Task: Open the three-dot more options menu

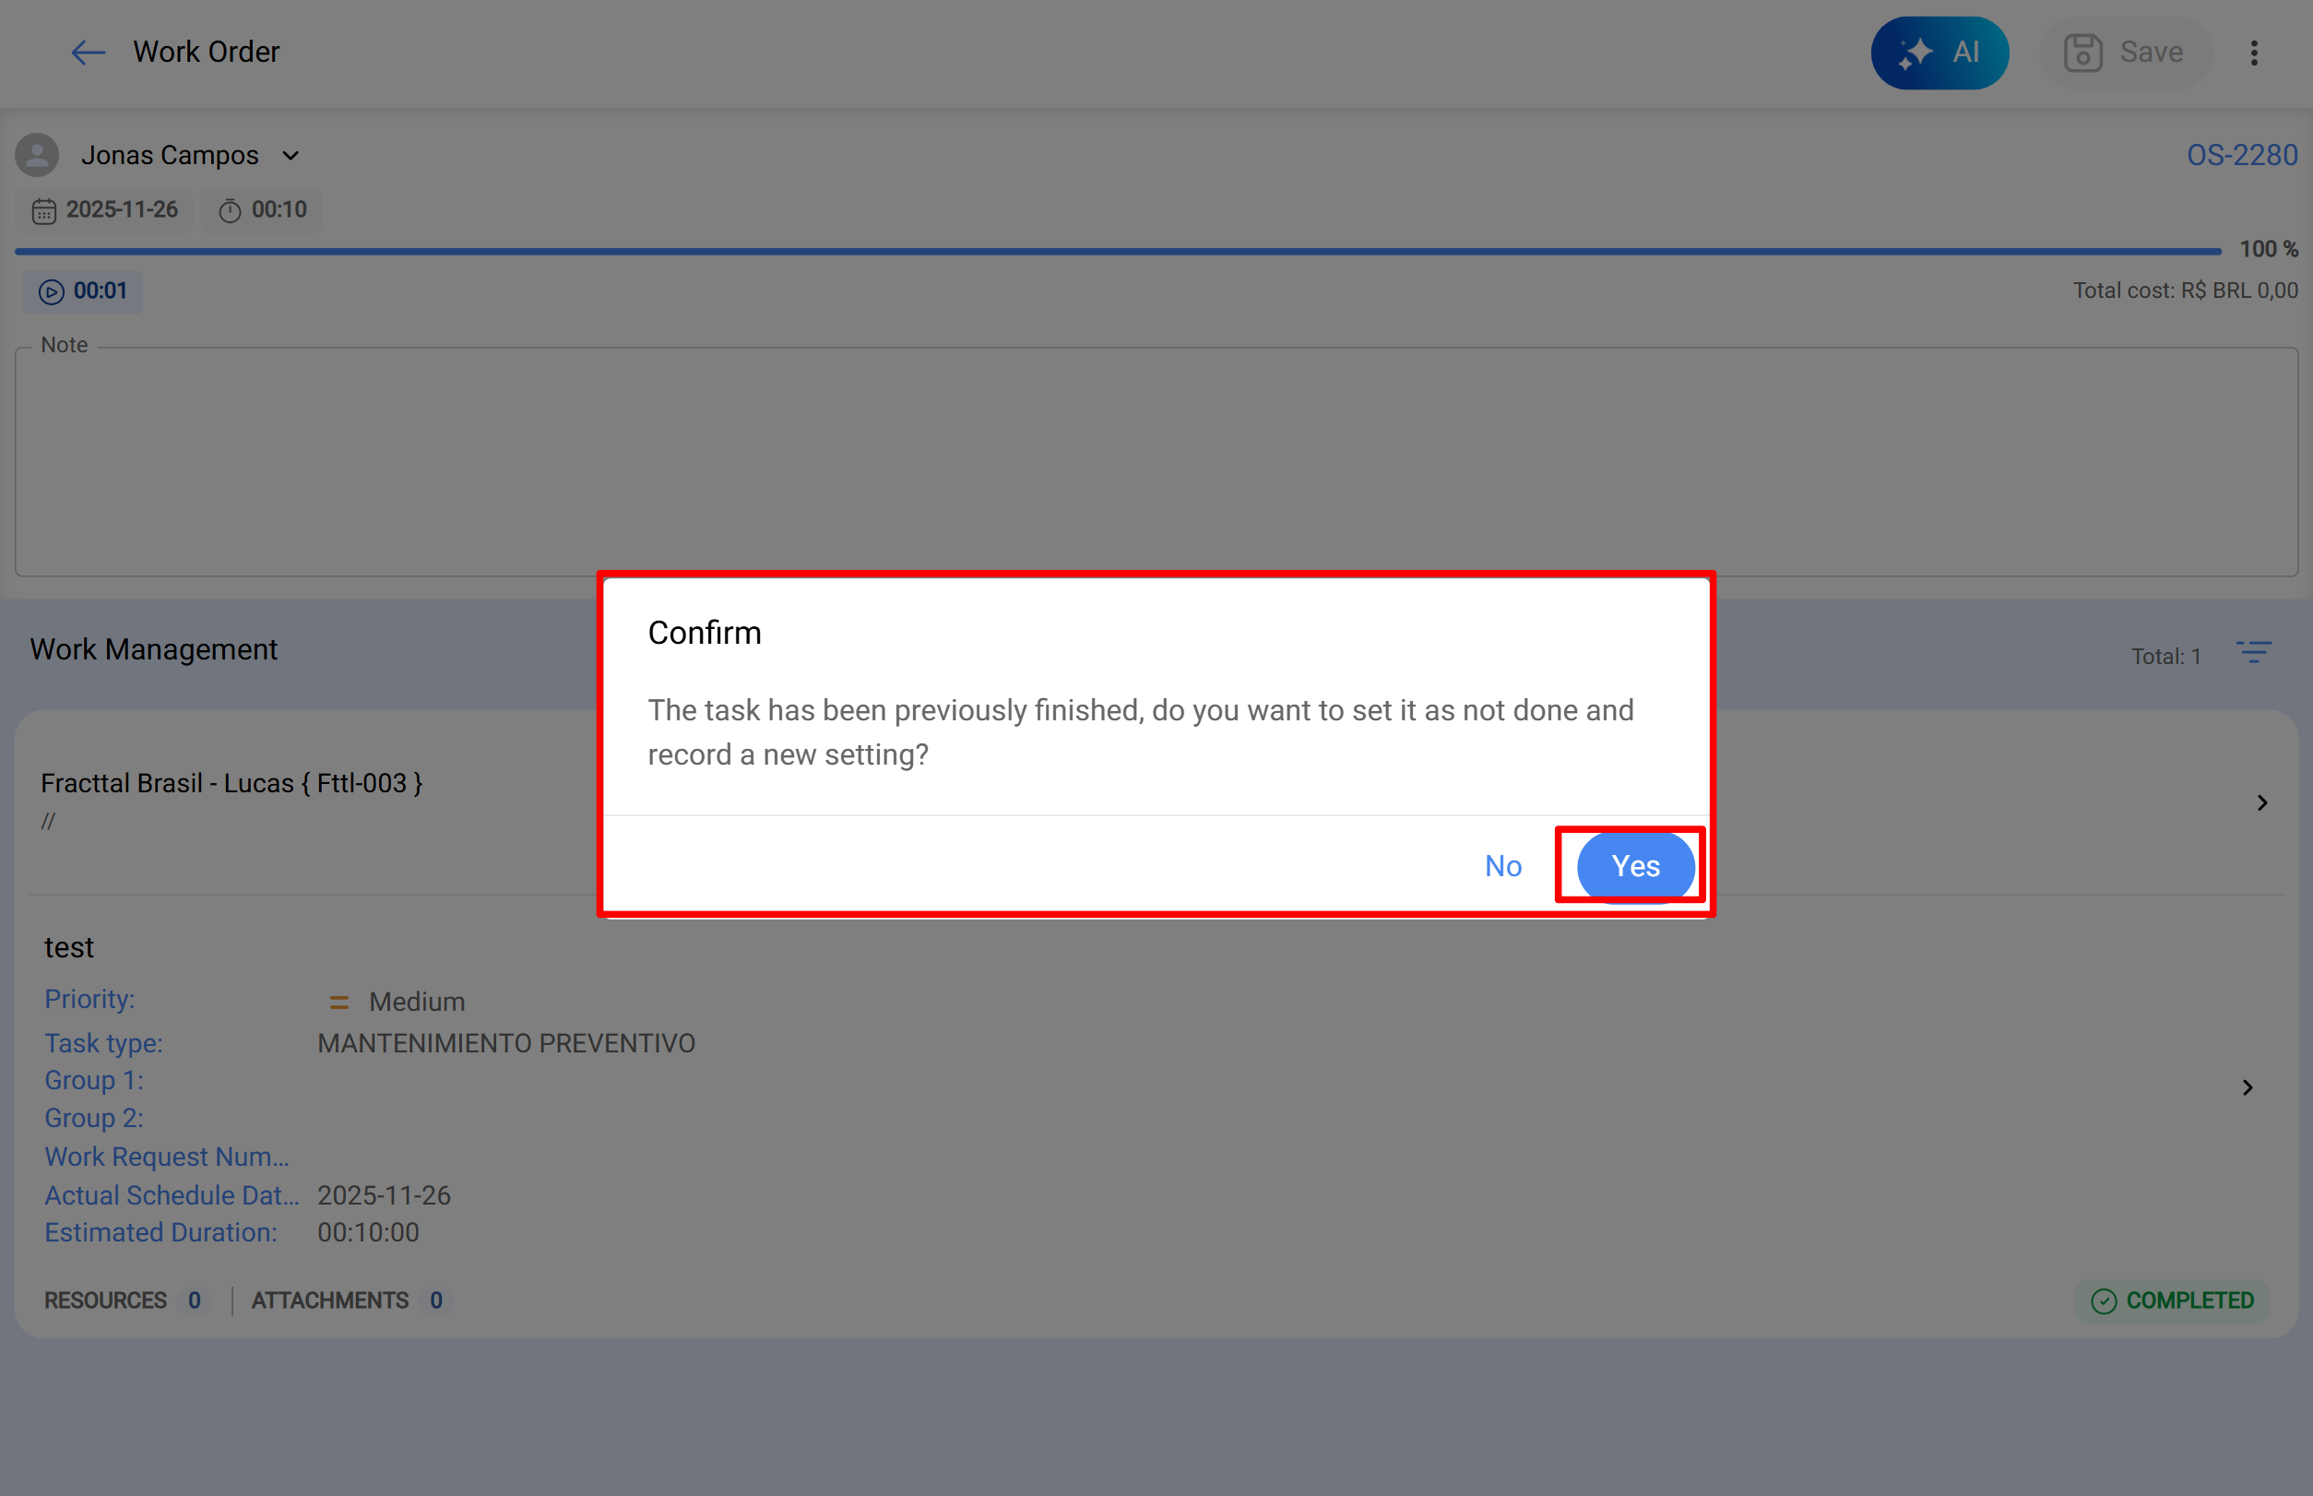Action: click(x=2254, y=53)
